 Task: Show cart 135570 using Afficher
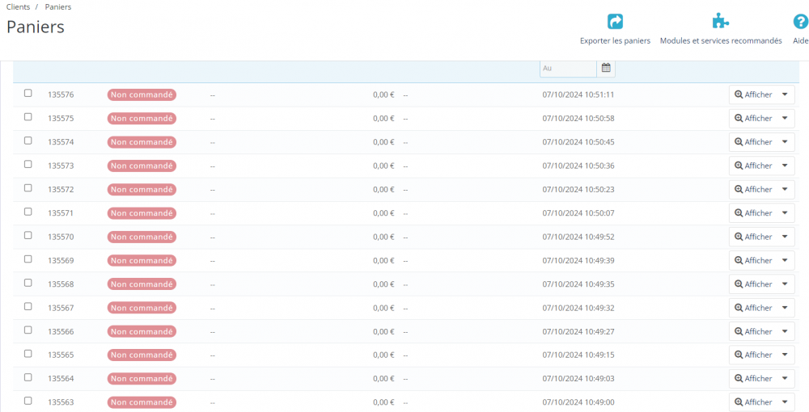click(753, 237)
